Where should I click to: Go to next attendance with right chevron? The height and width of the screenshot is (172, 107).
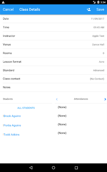pyautogui.click(x=105, y=99)
